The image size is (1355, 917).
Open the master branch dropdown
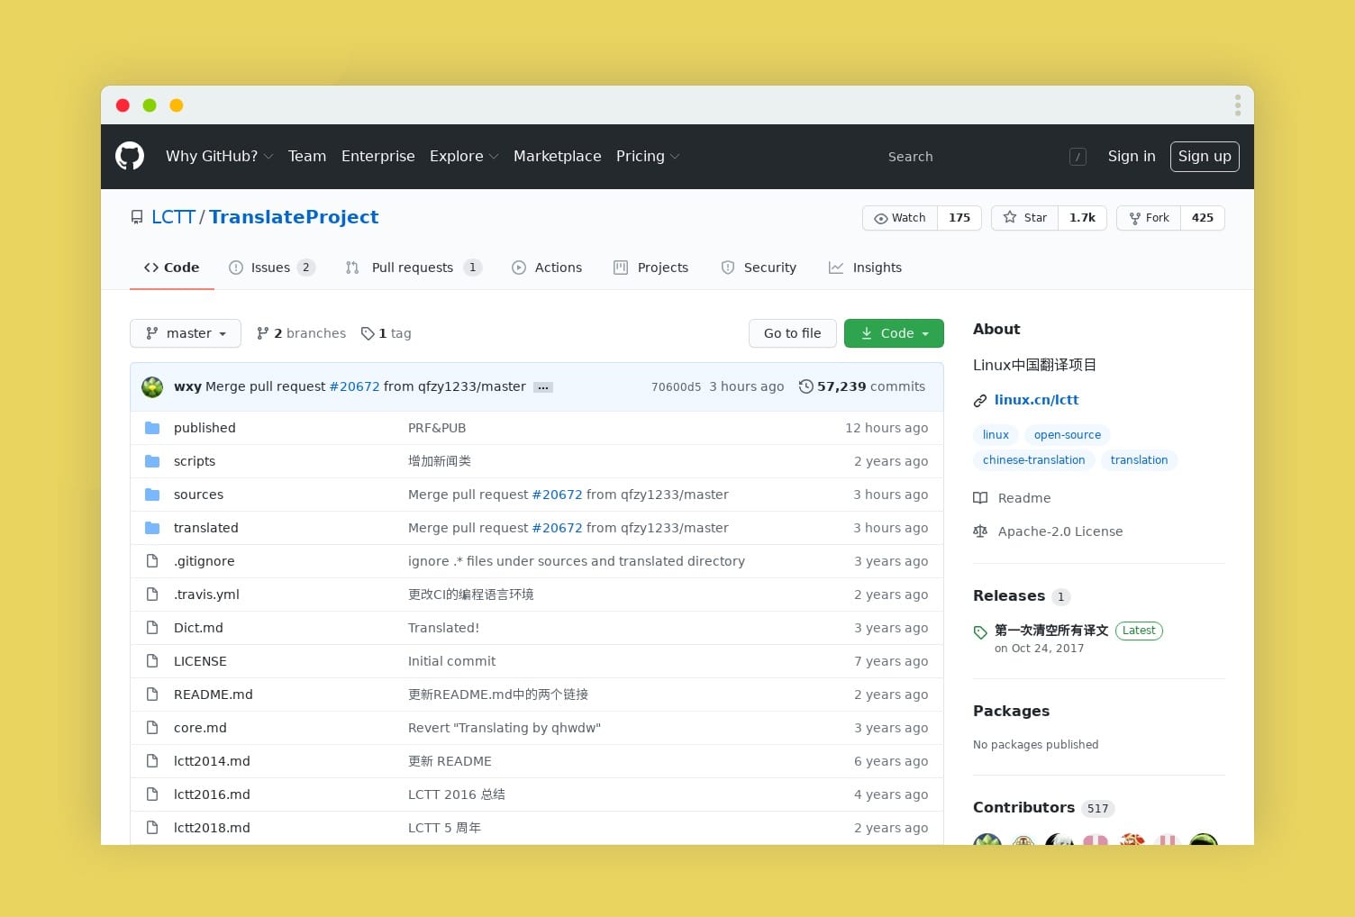[x=186, y=333]
